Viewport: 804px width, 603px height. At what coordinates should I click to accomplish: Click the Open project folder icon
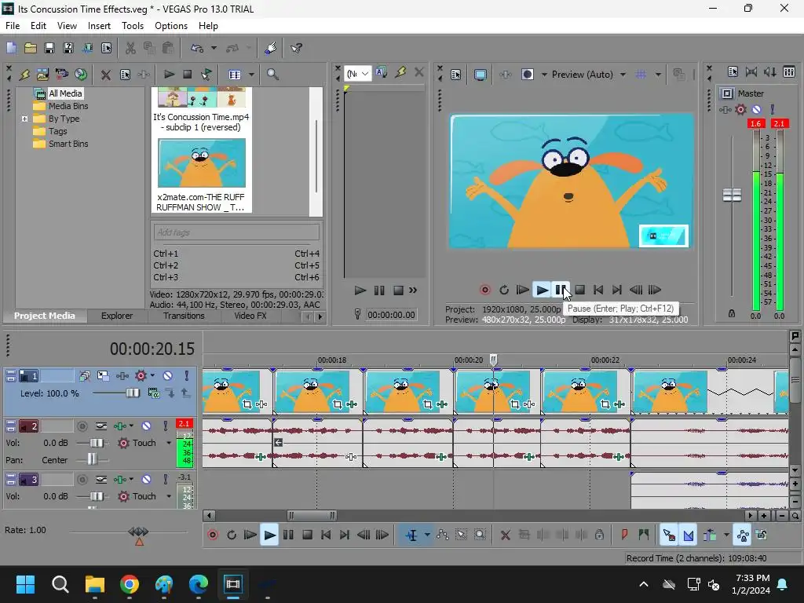click(31, 48)
